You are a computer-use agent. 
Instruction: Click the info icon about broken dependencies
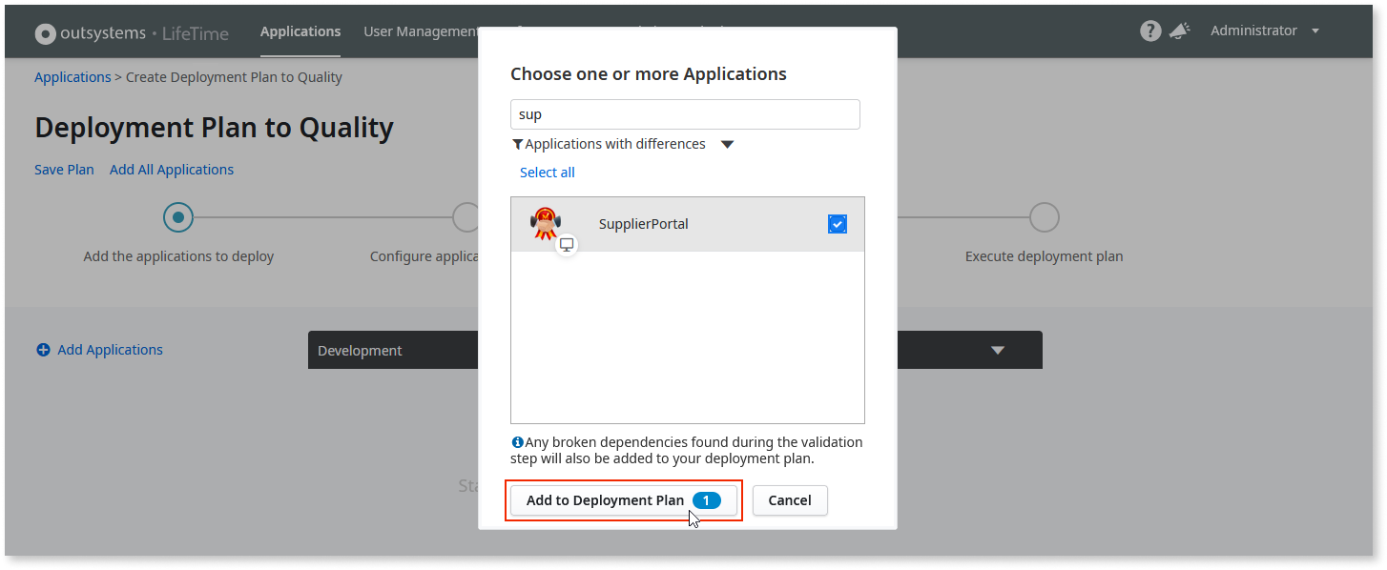(x=517, y=441)
